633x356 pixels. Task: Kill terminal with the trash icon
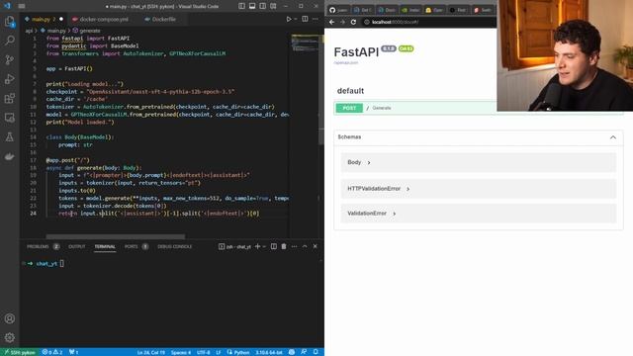(x=284, y=246)
